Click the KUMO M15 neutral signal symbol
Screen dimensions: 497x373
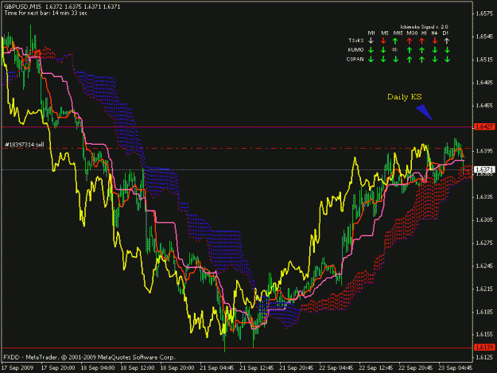click(395, 50)
